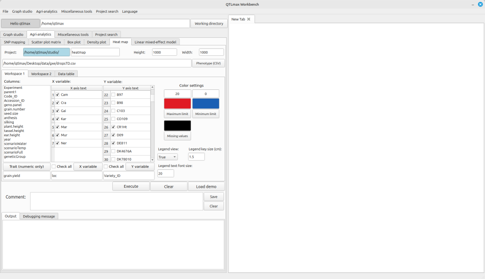
Task: Select the black missing values color swatch
Action: click(x=178, y=125)
